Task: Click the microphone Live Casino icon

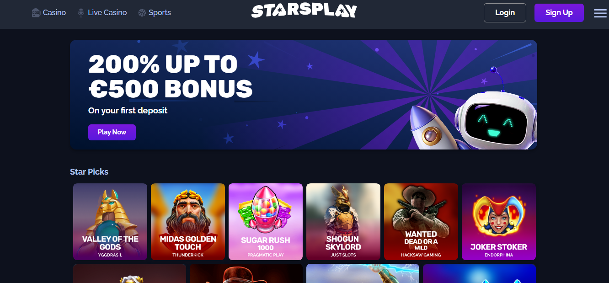Action: point(81,13)
